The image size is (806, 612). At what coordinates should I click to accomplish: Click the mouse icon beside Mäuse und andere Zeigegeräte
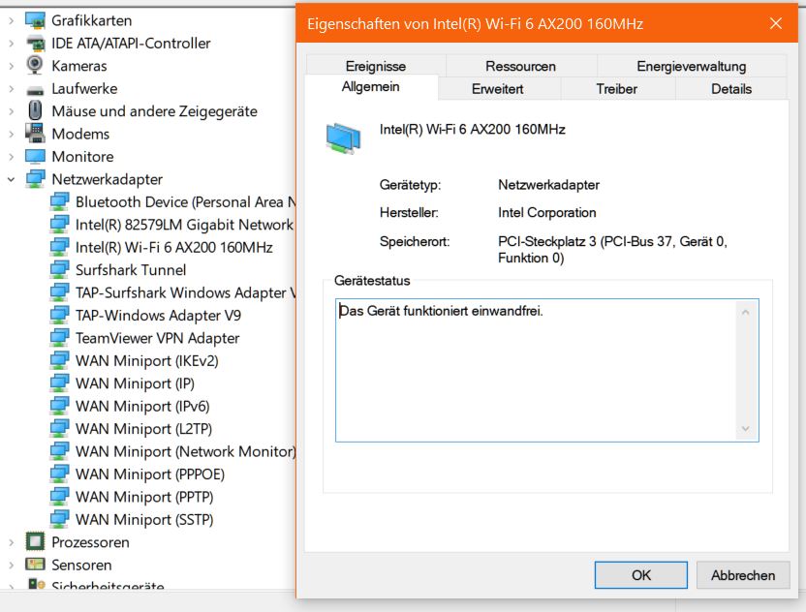pyautogui.click(x=35, y=111)
